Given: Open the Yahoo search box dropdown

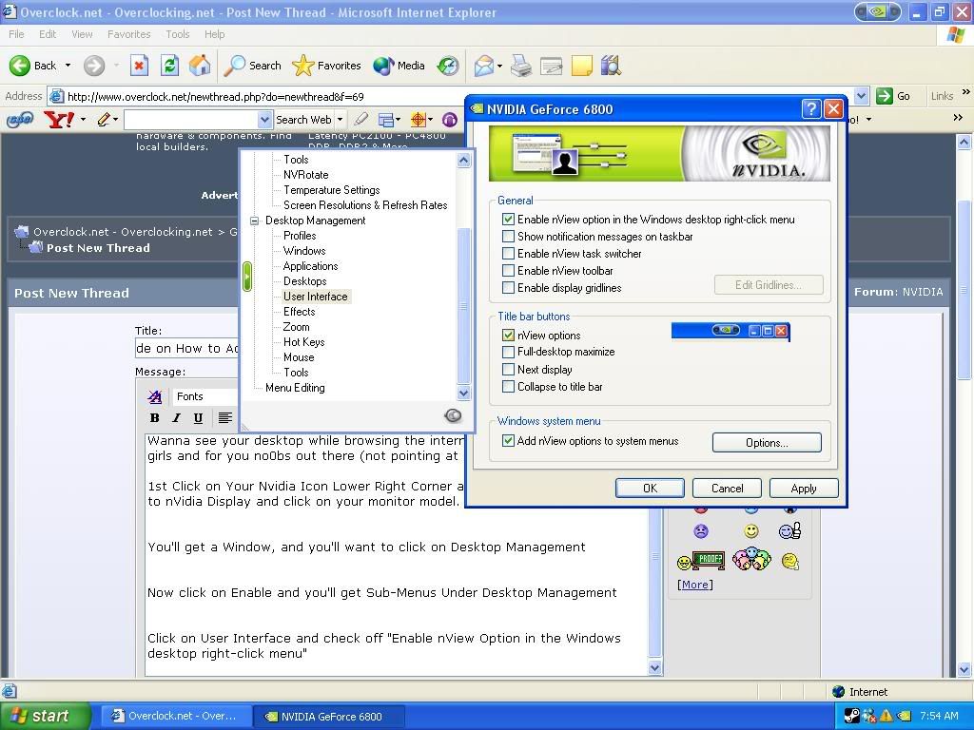Looking at the screenshot, I should point(264,119).
